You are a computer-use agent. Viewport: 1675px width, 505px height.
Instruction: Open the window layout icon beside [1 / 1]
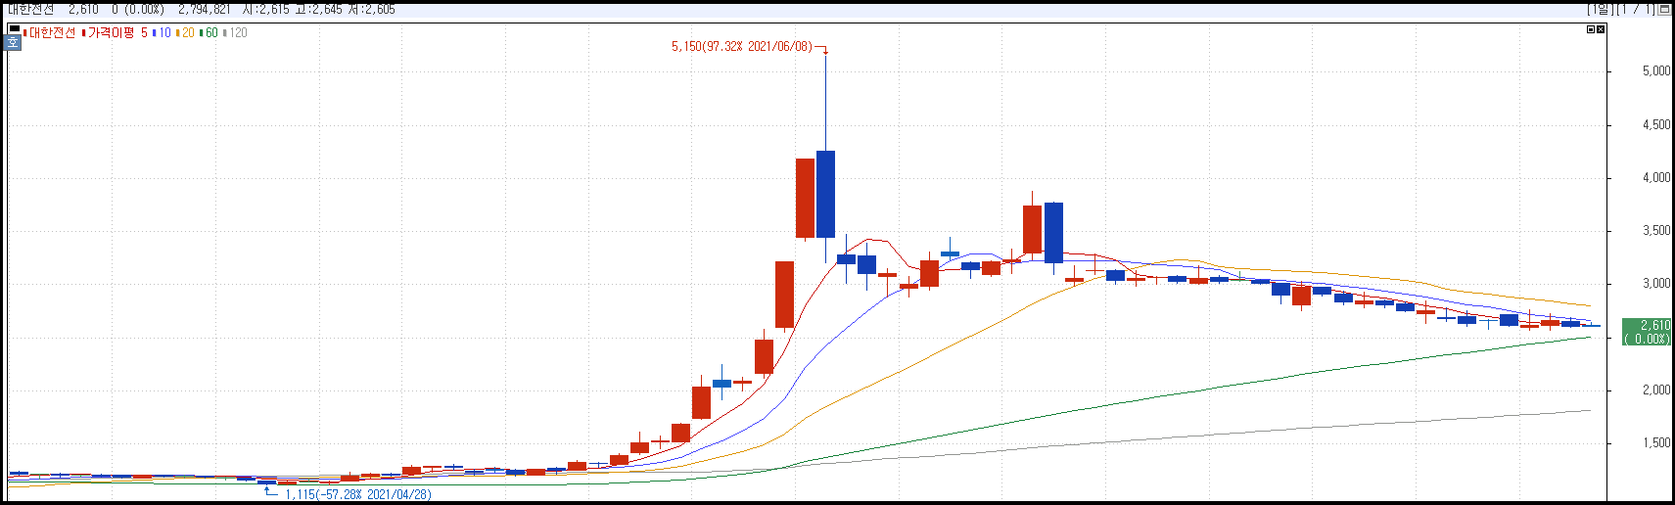tap(1664, 9)
